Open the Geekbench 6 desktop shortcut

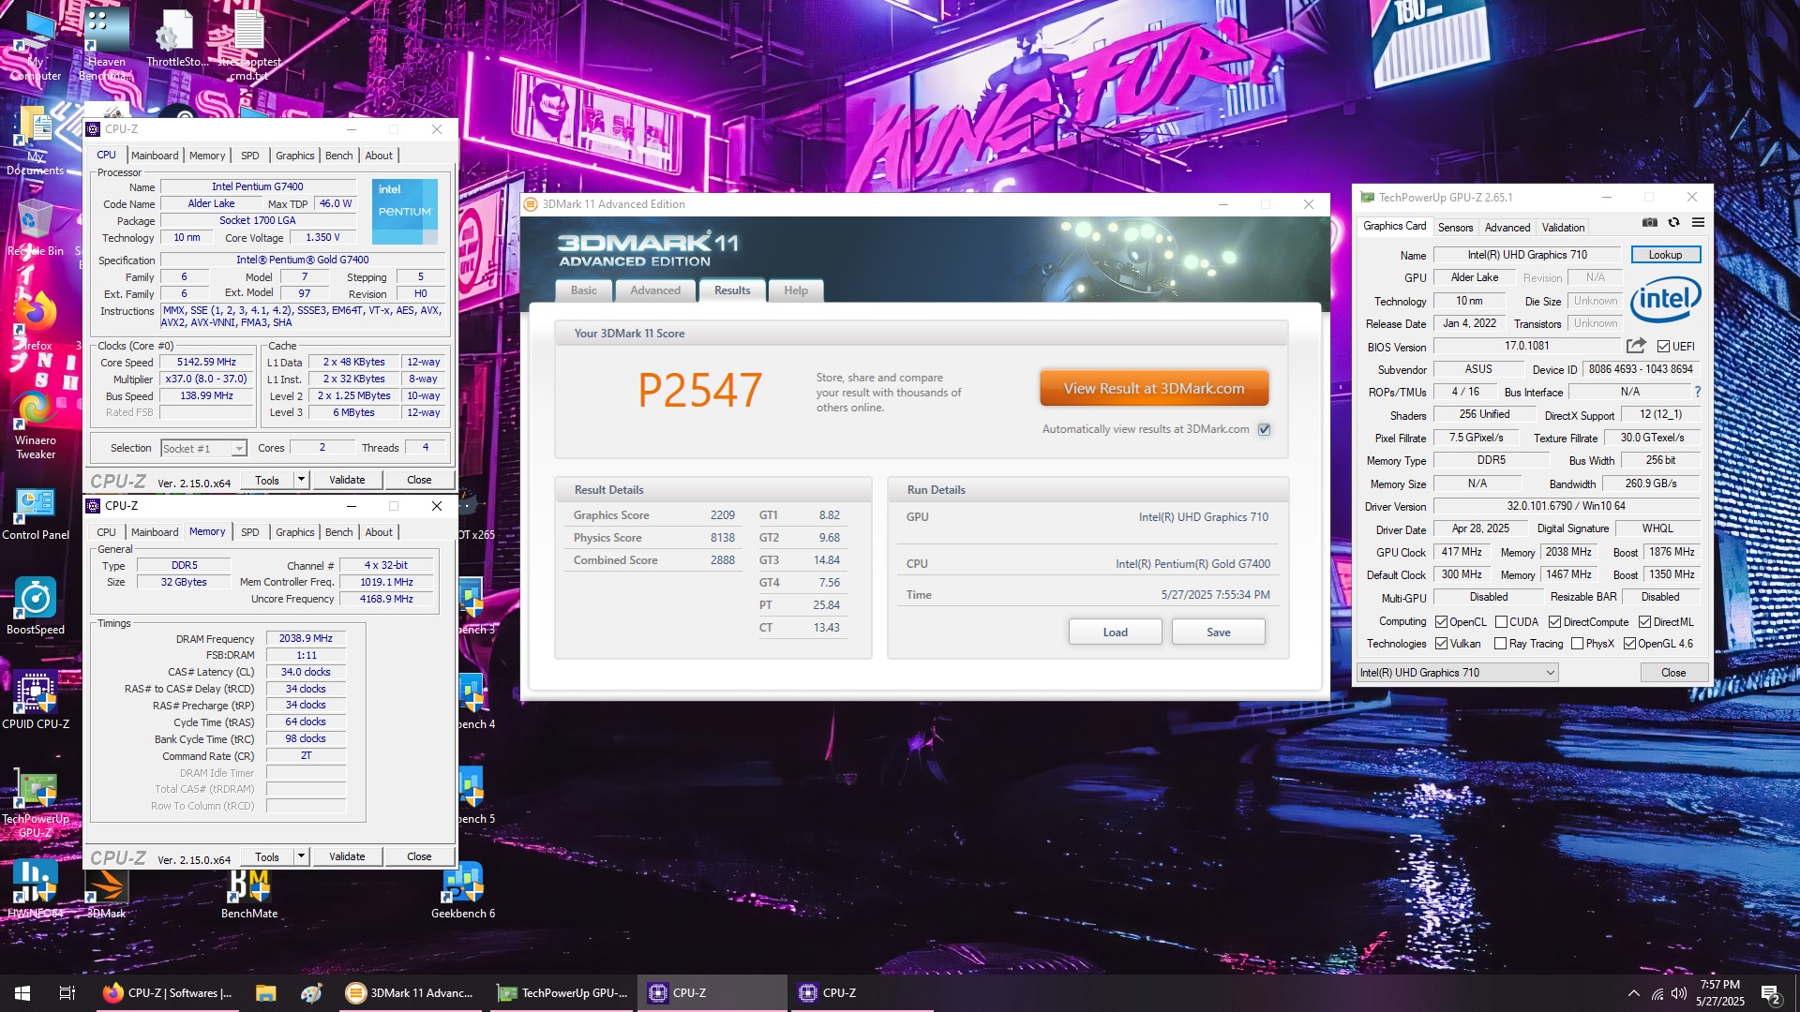pyautogui.click(x=463, y=890)
